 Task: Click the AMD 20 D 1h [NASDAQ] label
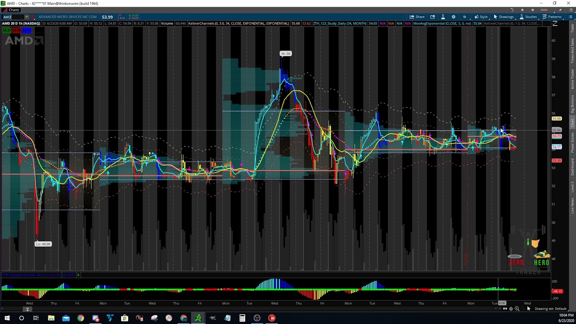coord(21,23)
